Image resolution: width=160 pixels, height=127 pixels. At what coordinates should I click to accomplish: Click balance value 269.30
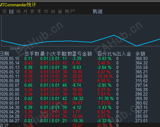click(141, 98)
